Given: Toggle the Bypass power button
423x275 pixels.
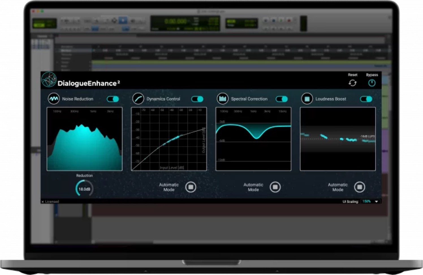Looking at the screenshot, I should pyautogui.click(x=372, y=83).
